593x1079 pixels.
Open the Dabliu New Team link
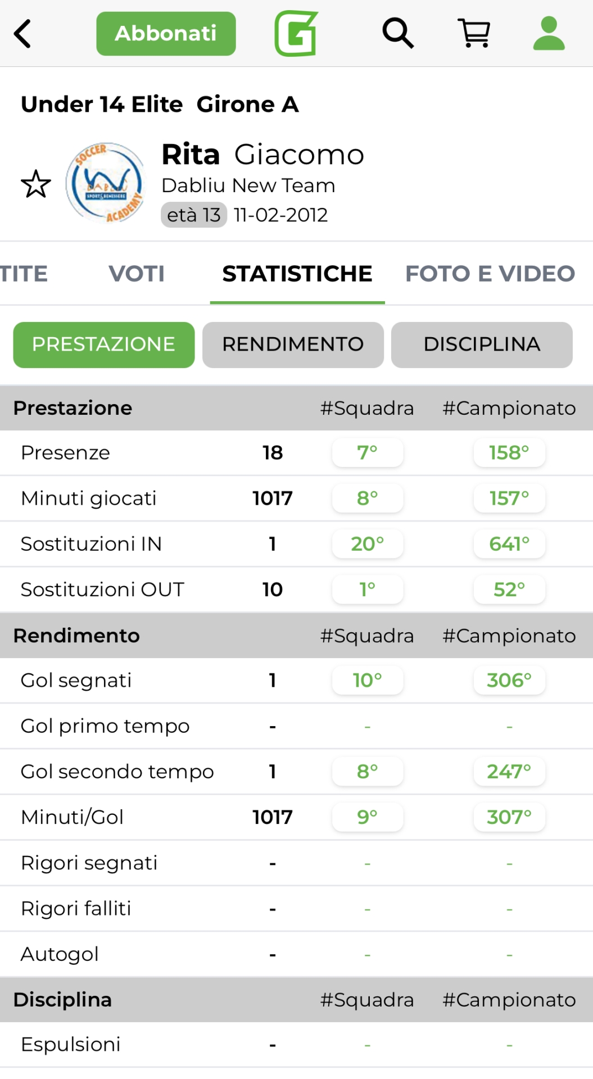pyautogui.click(x=248, y=185)
